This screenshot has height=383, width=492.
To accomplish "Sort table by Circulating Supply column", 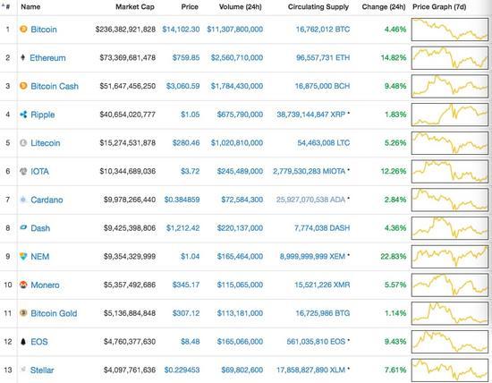I will pyautogui.click(x=318, y=7).
